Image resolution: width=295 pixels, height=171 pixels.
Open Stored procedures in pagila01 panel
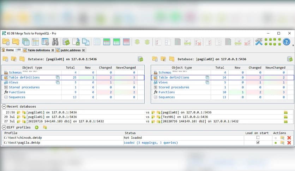(24, 87)
